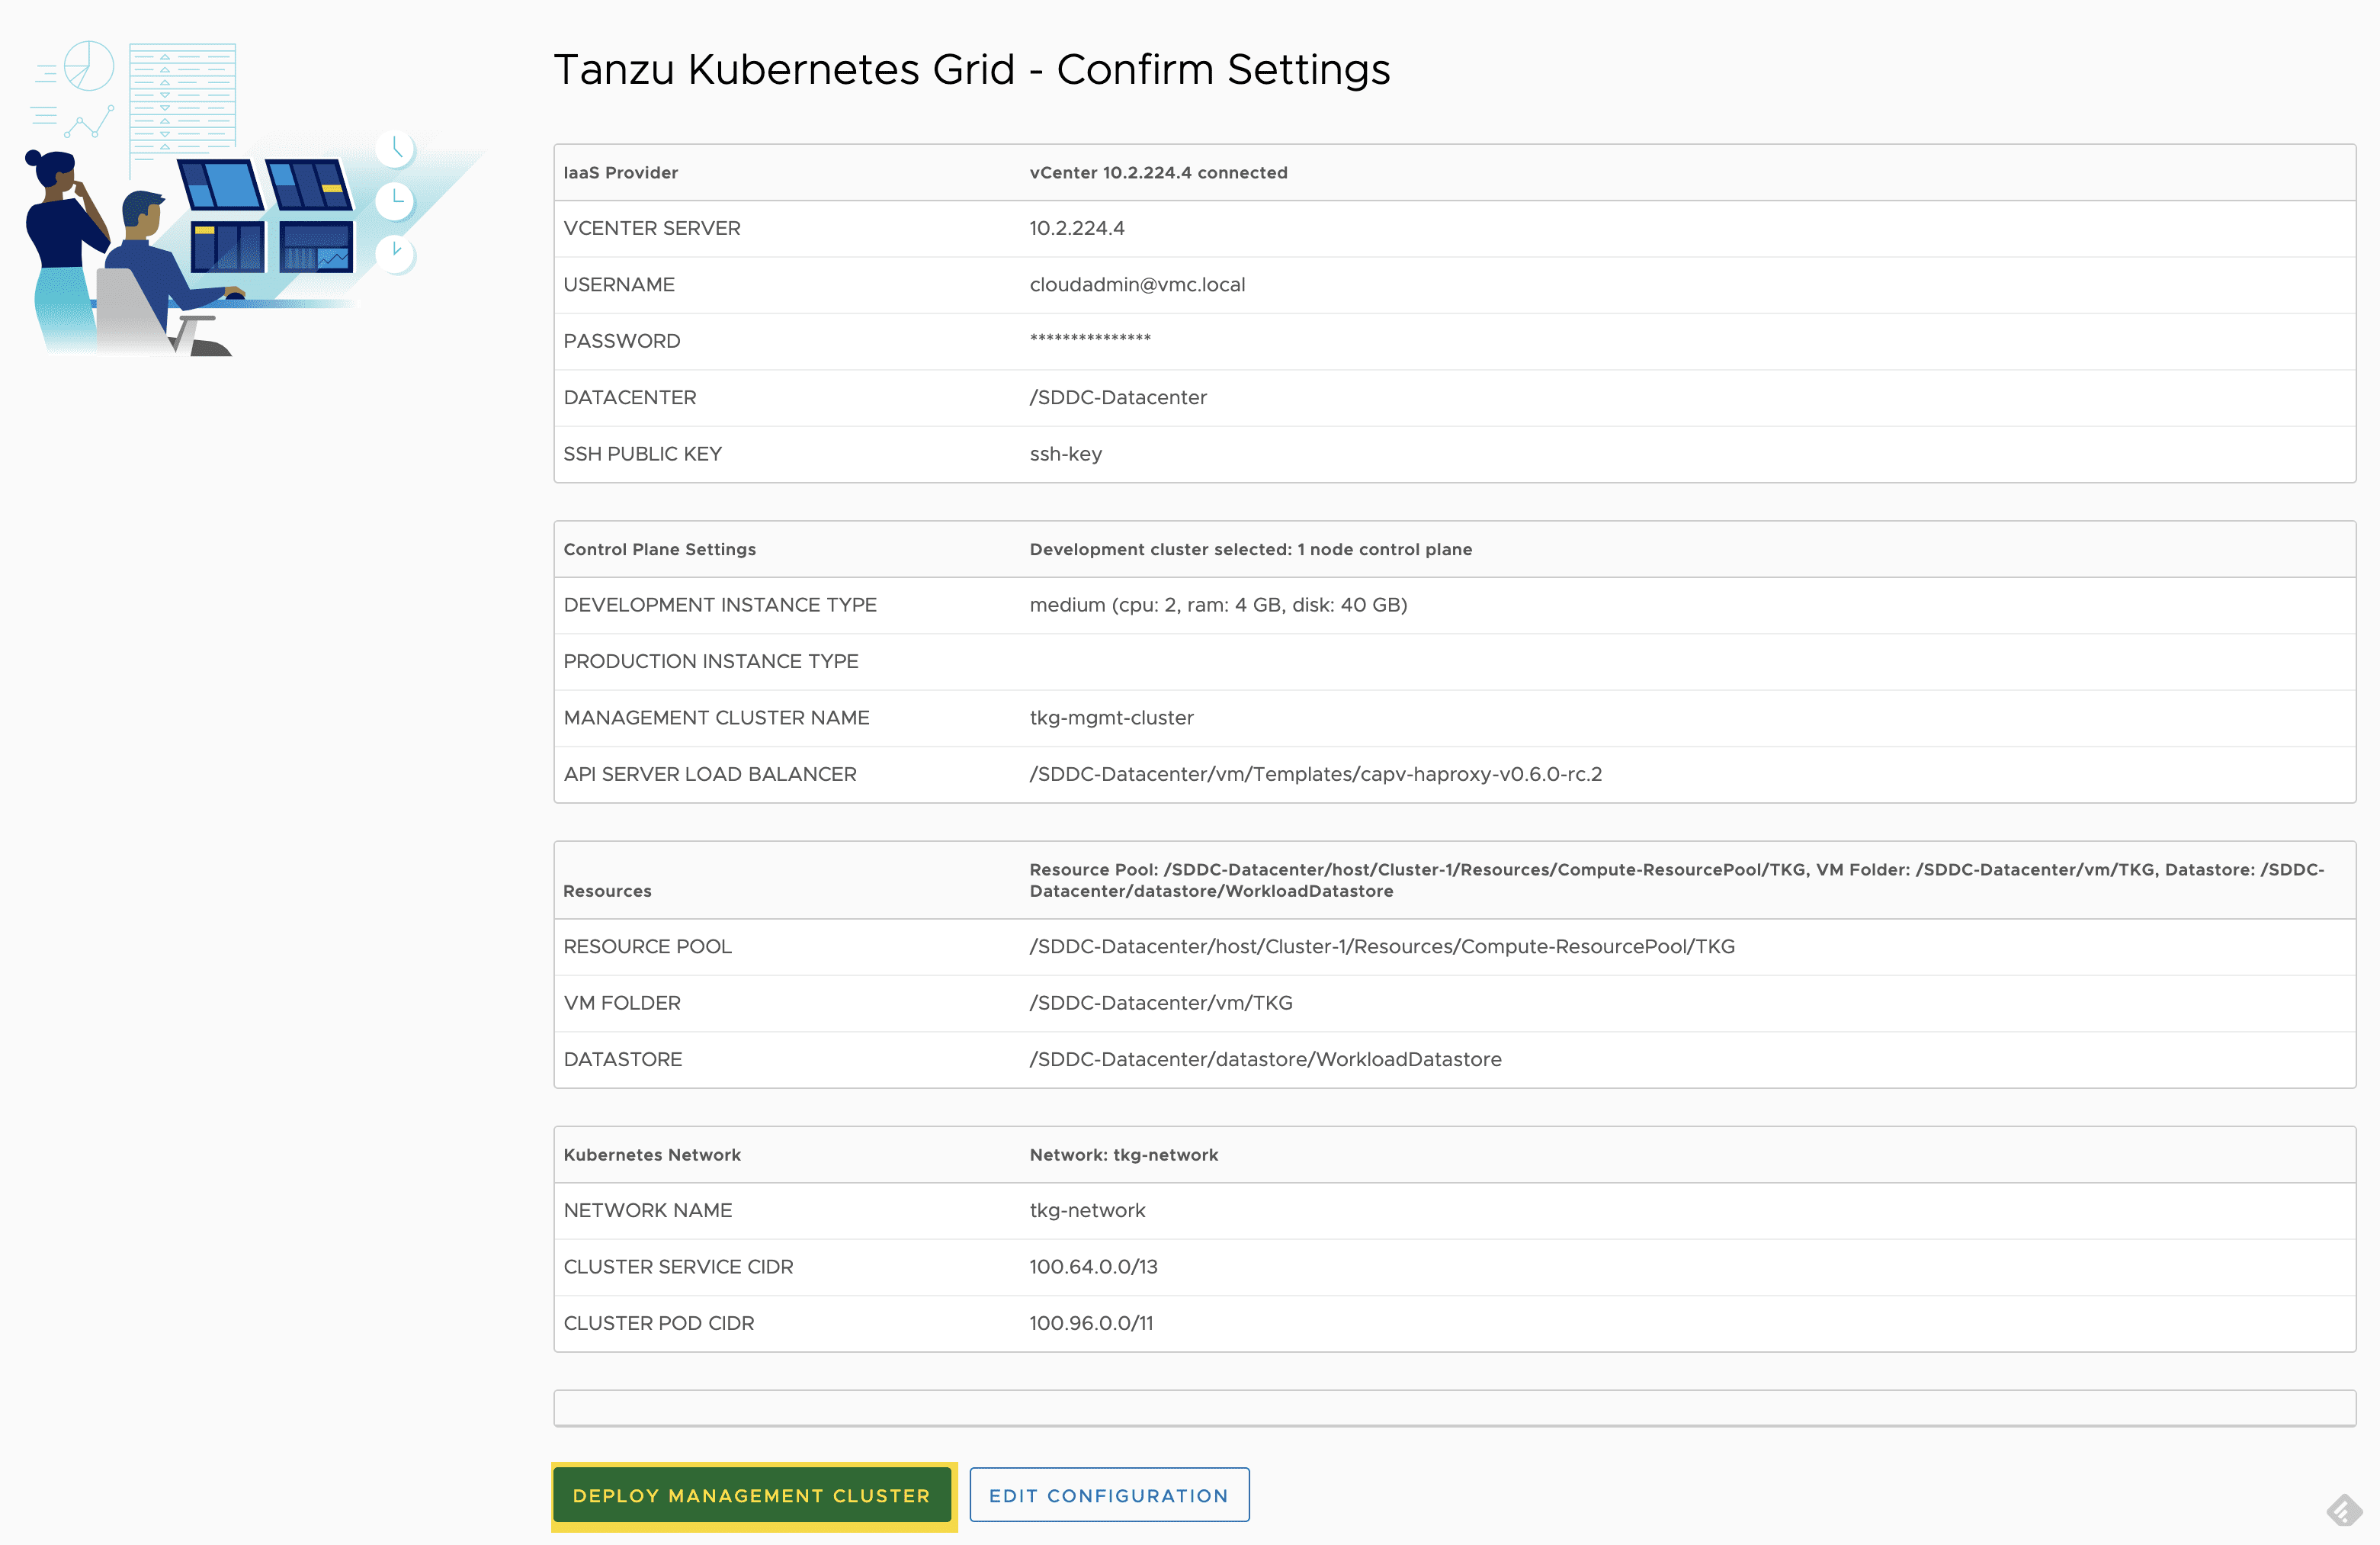
Task: Select the VM Folder path /SDDC-Datacenter/vm/TKG
Action: [x=1161, y=1003]
